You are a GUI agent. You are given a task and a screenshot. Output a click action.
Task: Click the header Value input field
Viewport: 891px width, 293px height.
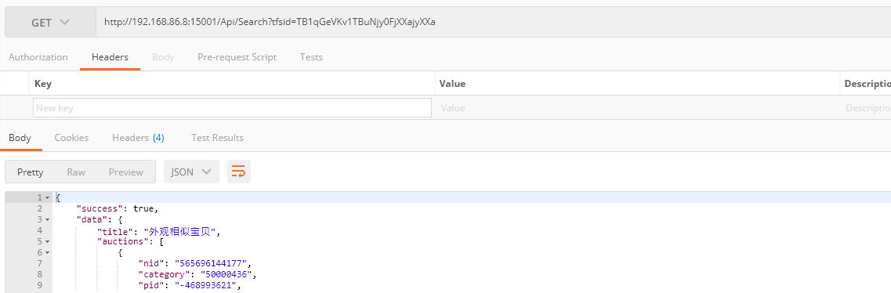tap(637, 108)
